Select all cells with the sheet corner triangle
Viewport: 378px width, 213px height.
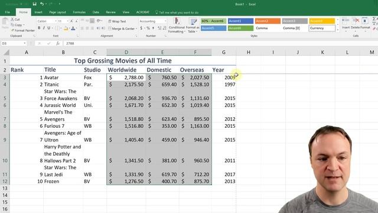(x=6, y=52)
